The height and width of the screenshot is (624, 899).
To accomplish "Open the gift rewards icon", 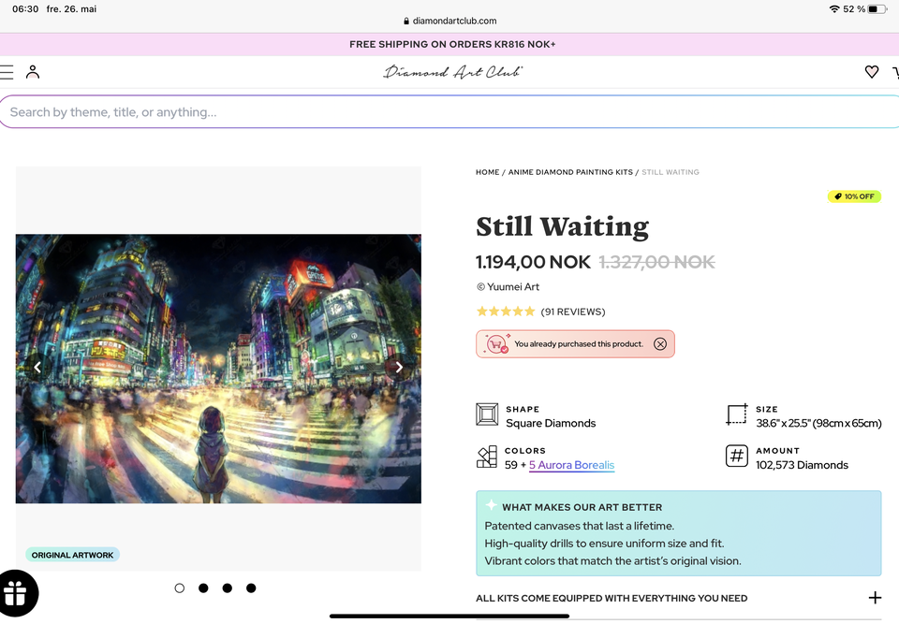I will coord(17,594).
